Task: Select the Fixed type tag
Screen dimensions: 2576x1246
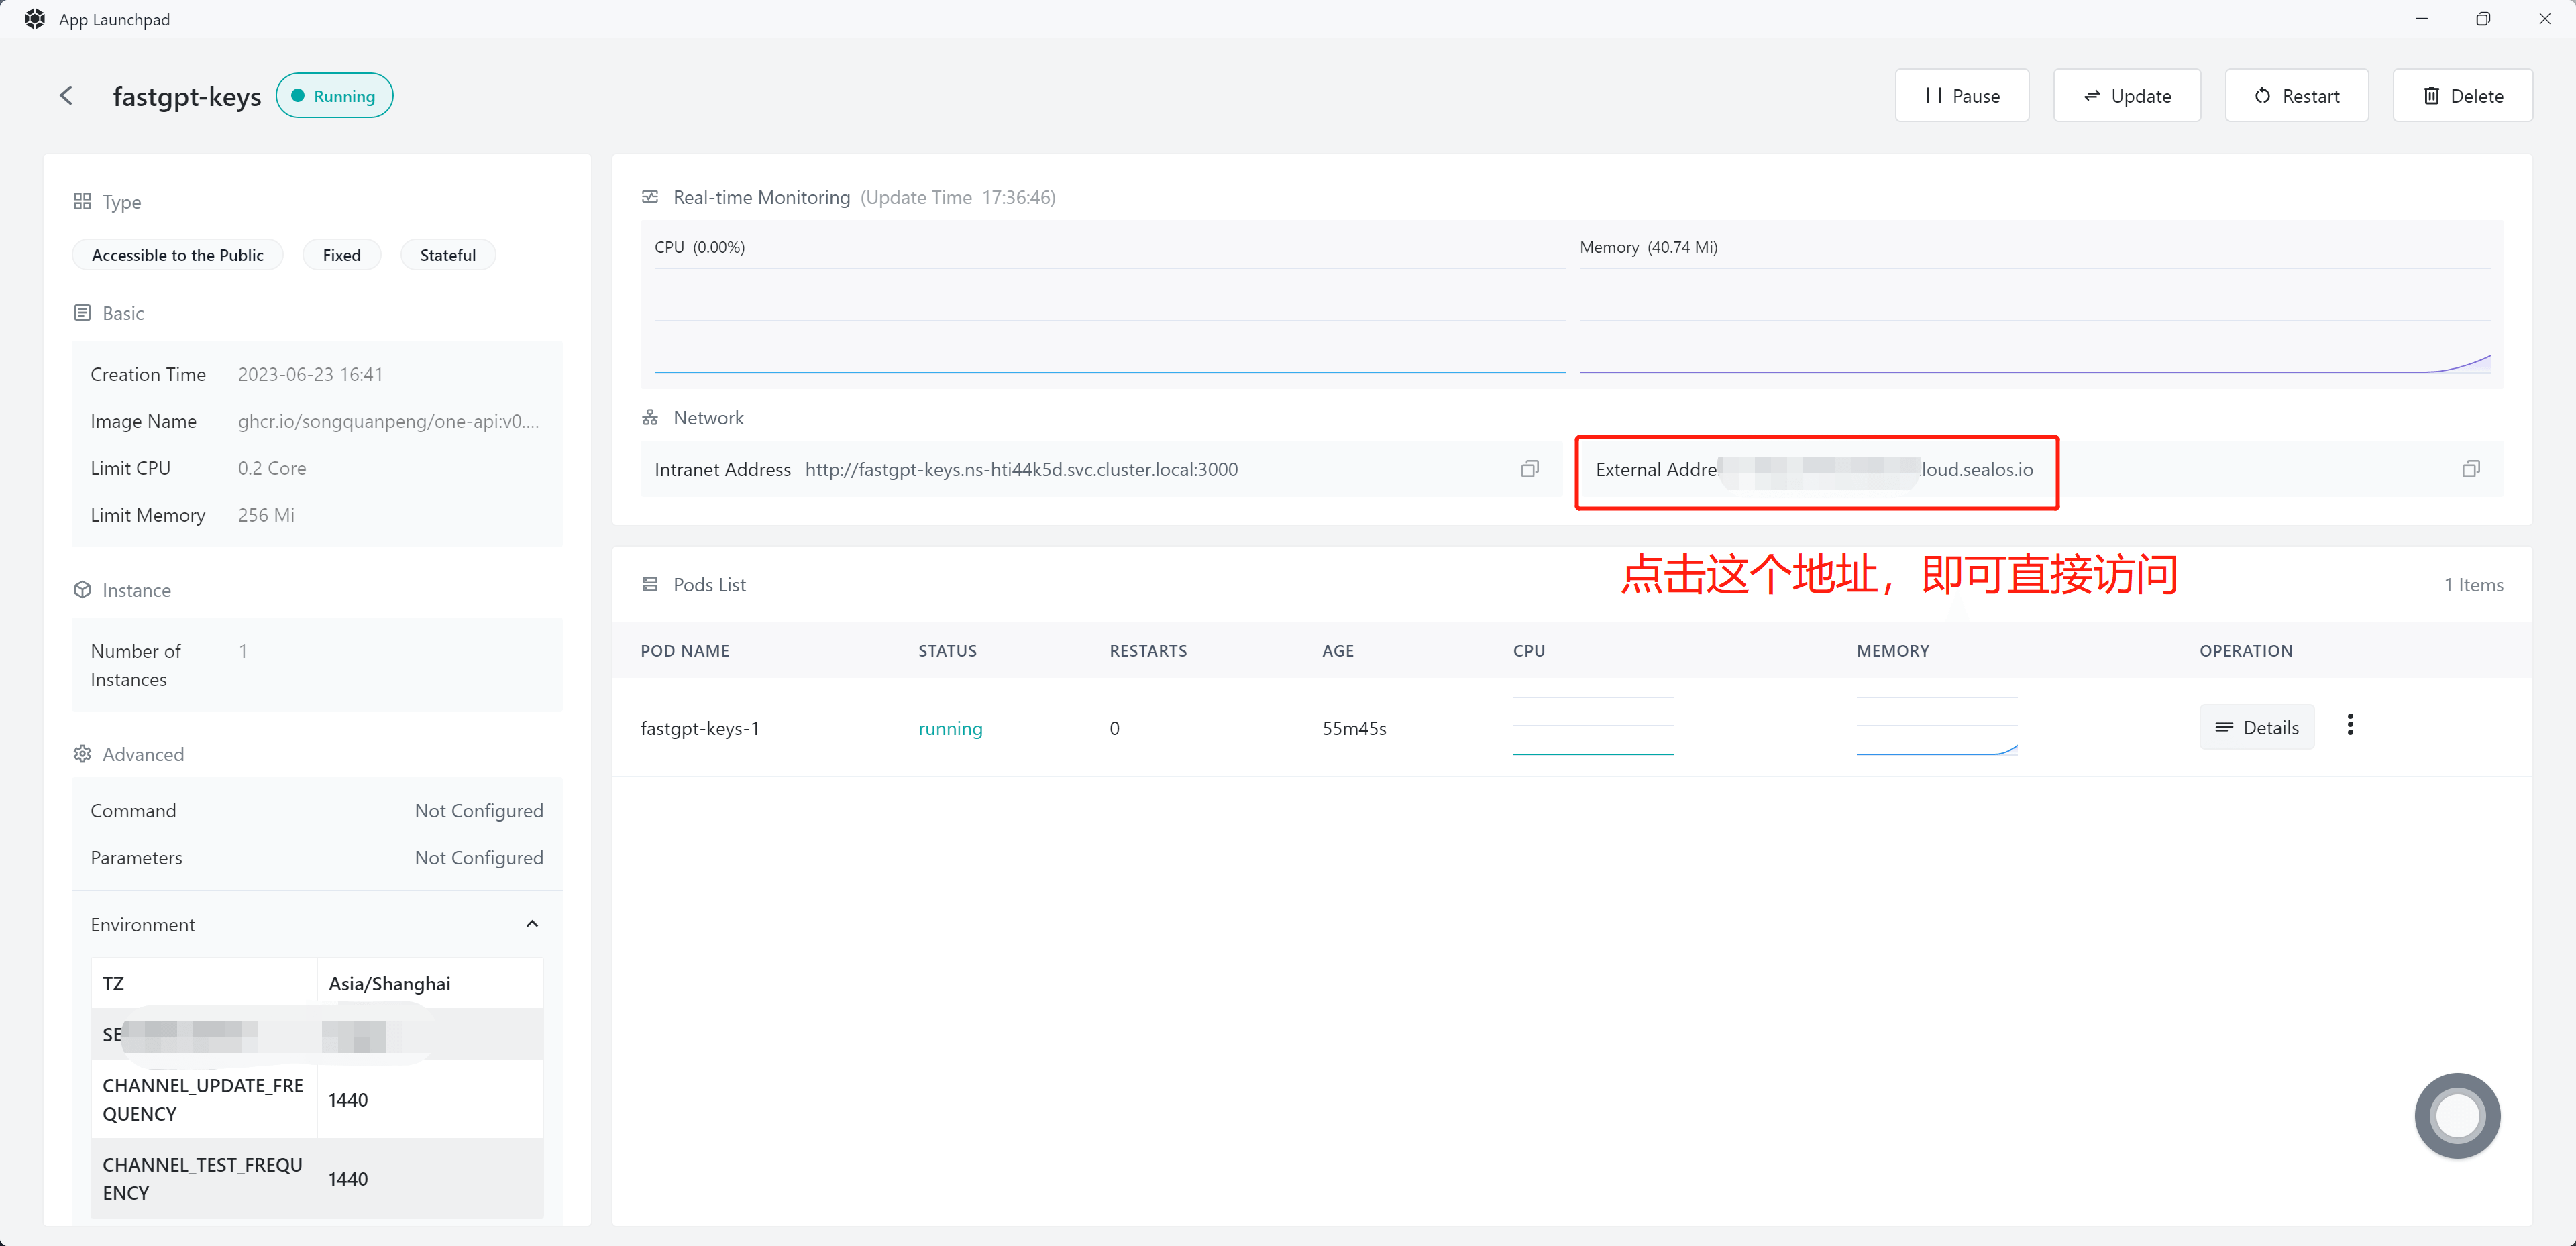Action: click(341, 254)
